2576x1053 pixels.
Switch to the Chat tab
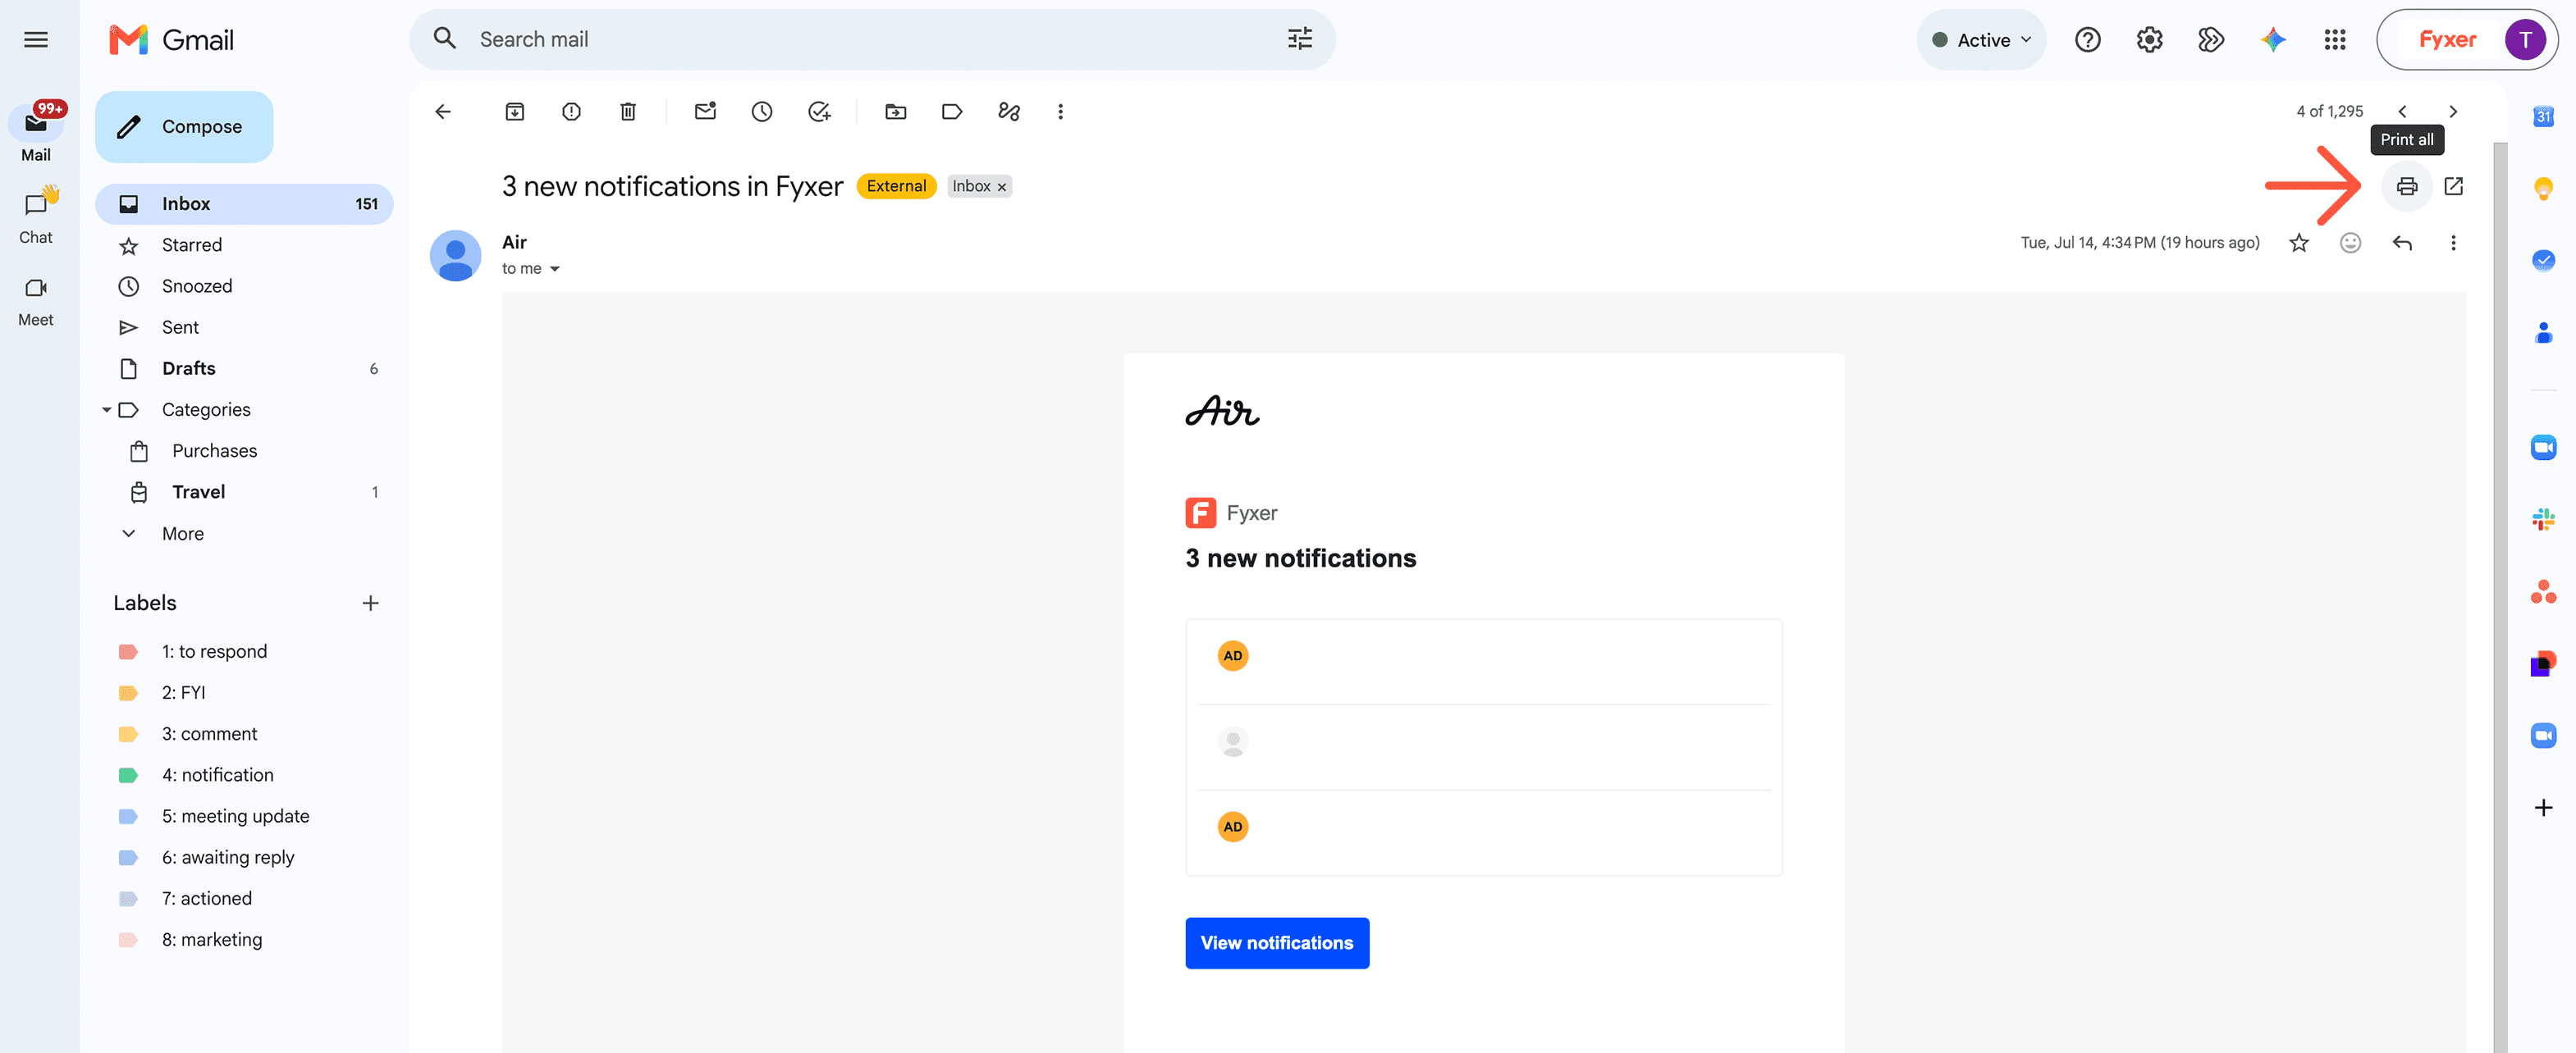pyautogui.click(x=36, y=215)
